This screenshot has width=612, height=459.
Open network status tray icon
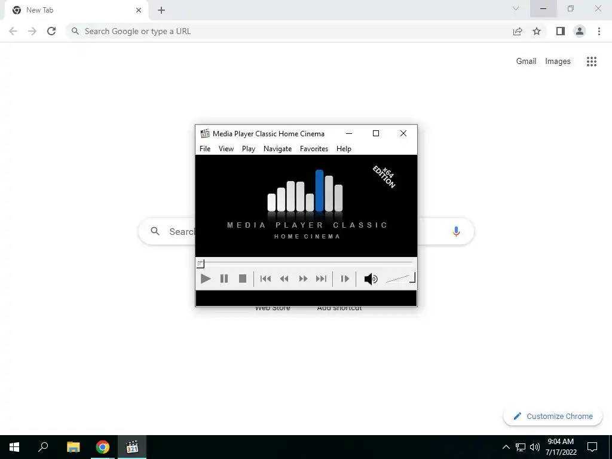[521, 447]
